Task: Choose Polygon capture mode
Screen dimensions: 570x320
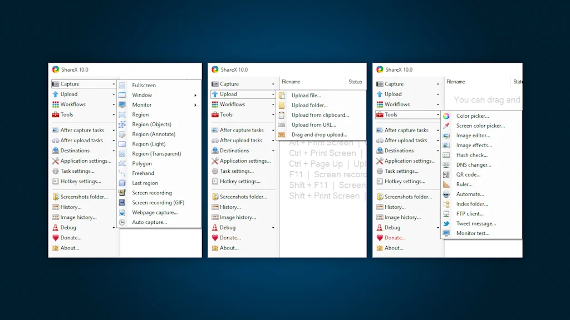Action: (x=141, y=163)
